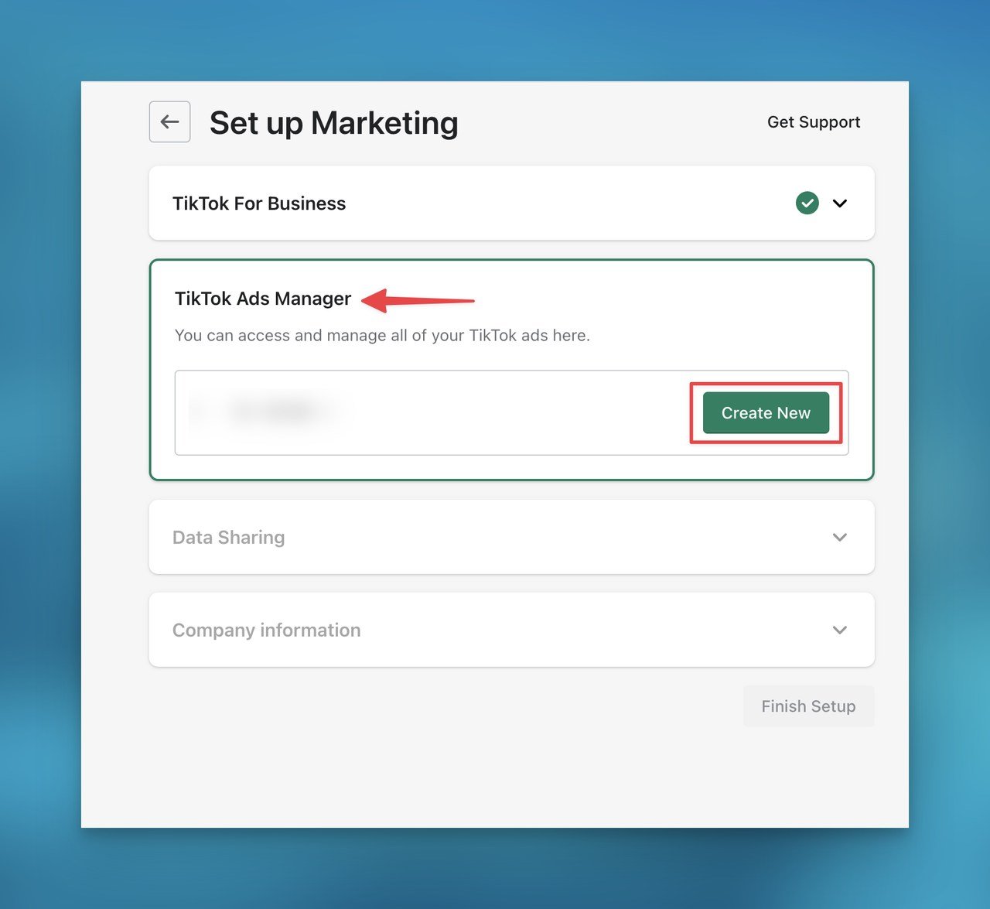This screenshot has width=990, height=909.
Task: Click the Set up Marketing page title
Action: pos(334,123)
